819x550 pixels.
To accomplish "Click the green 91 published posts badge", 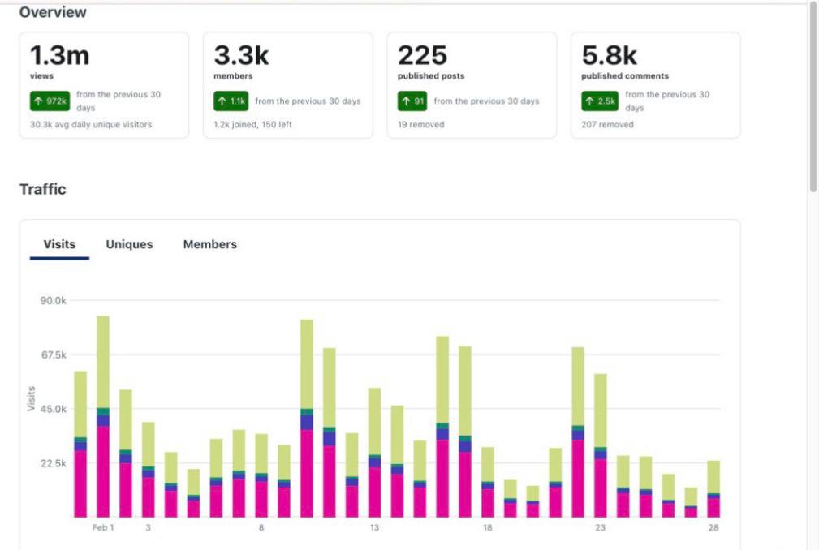I will pos(412,101).
